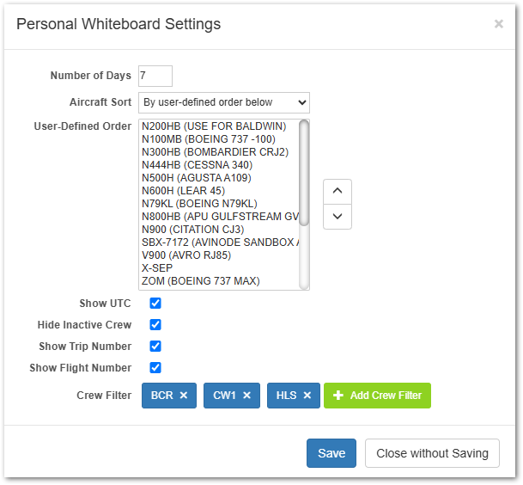
Task: Remove the BCR crew filter tag
Action: (184, 396)
